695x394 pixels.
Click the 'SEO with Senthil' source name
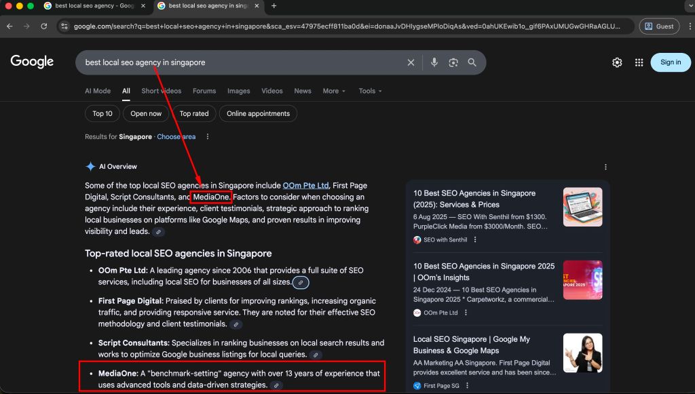click(x=445, y=239)
